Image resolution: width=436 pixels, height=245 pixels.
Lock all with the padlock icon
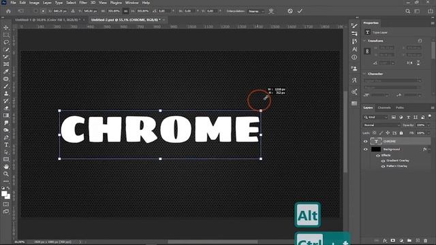click(401, 133)
